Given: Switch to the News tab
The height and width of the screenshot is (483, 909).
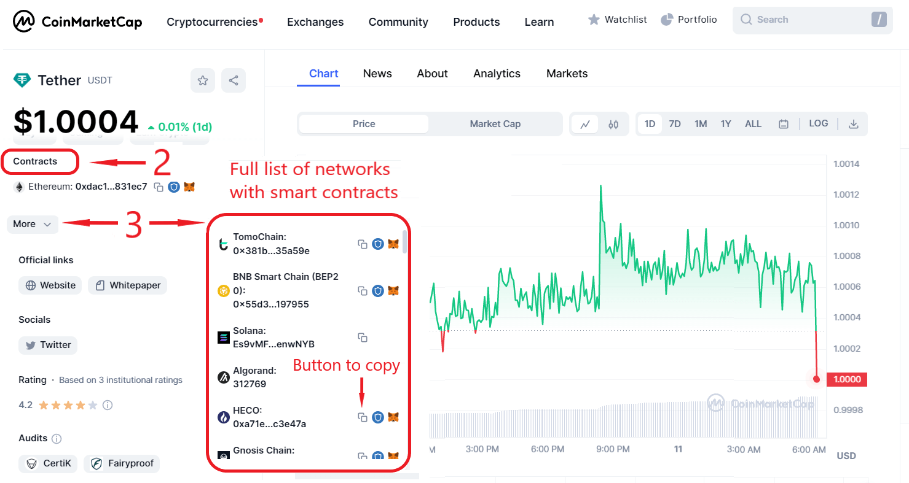Looking at the screenshot, I should pyautogui.click(x=377, y=74).
